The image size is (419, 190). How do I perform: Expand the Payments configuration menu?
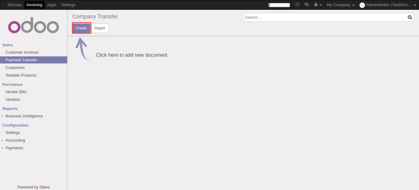pyautogui.click(x=14, y=148)
